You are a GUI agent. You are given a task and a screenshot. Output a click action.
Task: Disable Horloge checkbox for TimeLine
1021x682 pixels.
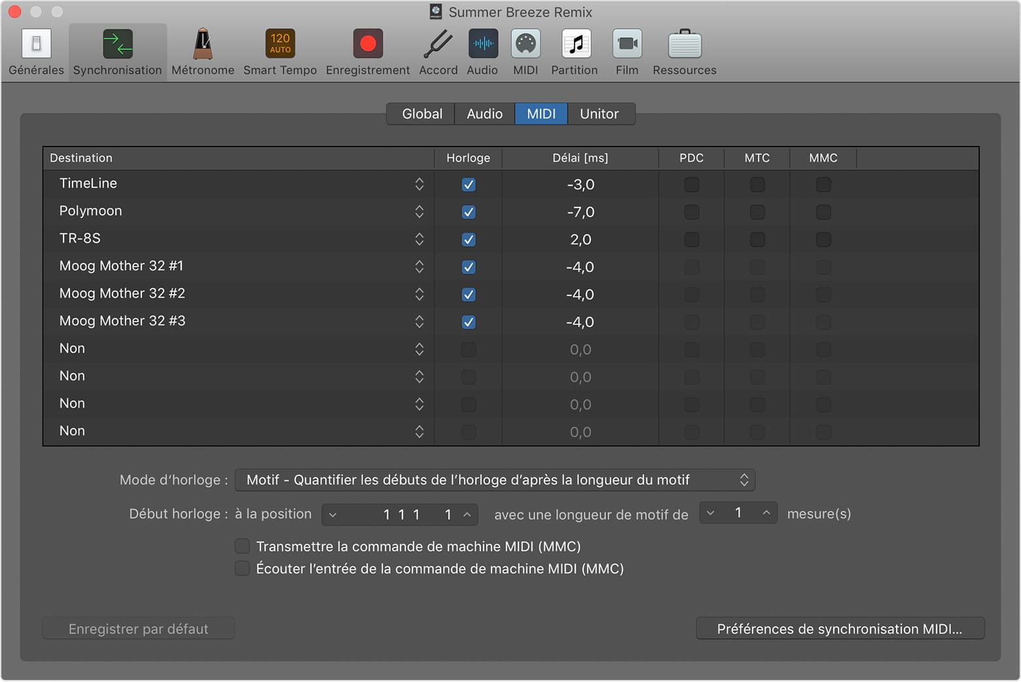click(x=469, y=185)
